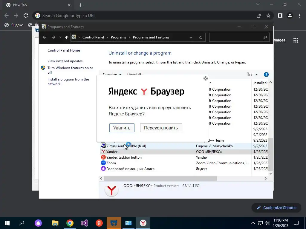This screenshot has height=229, width=306.
Task: Toggle Chrome side panel
Action: click(x=280, y=16)
